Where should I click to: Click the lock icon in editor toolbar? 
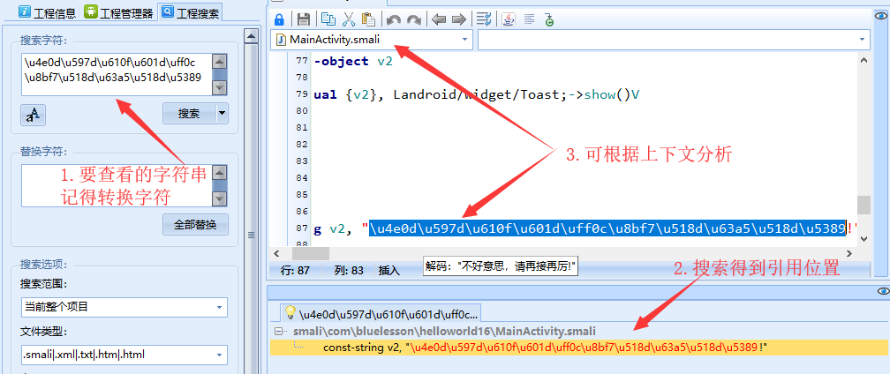[x=279, y=19]
